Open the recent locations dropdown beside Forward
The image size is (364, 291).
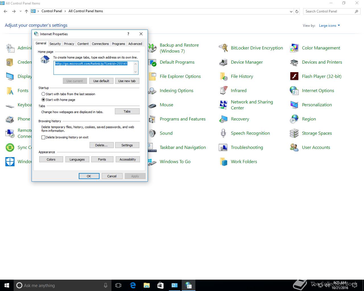tap(20, 11)
